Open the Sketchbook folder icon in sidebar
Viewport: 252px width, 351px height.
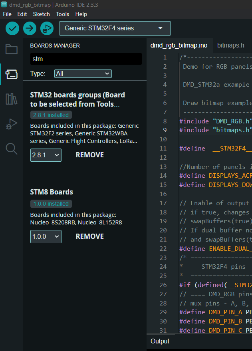tap(11, 50)
